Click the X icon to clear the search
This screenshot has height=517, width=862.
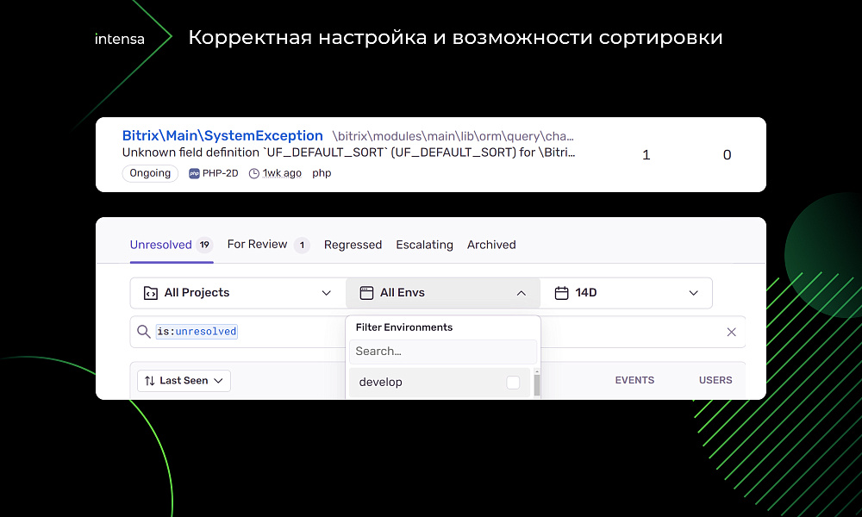731,332
